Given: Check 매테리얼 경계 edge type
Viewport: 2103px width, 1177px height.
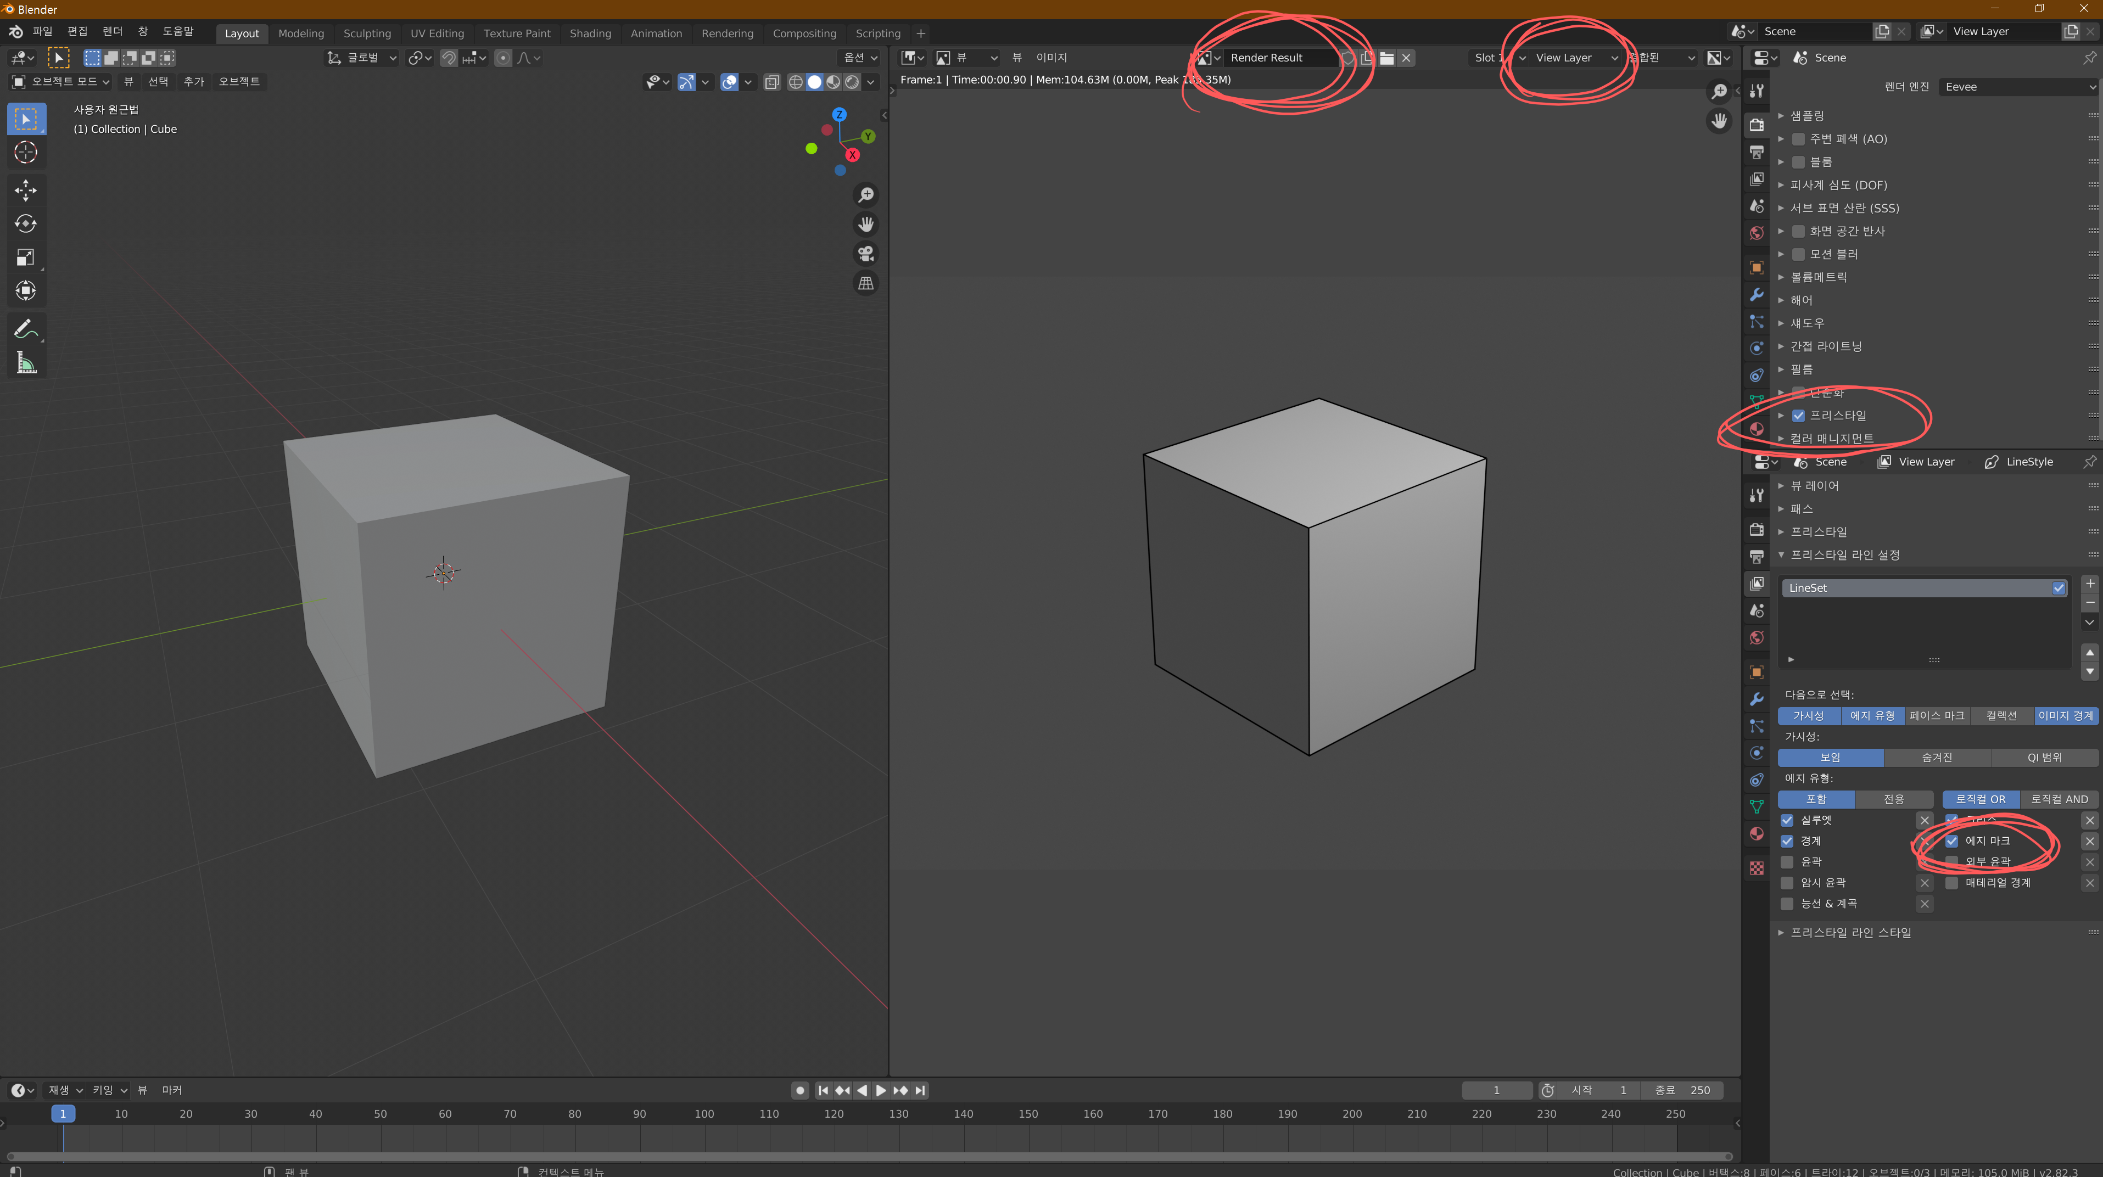Looking at the screenshot, I should [x=1952, y=883].
